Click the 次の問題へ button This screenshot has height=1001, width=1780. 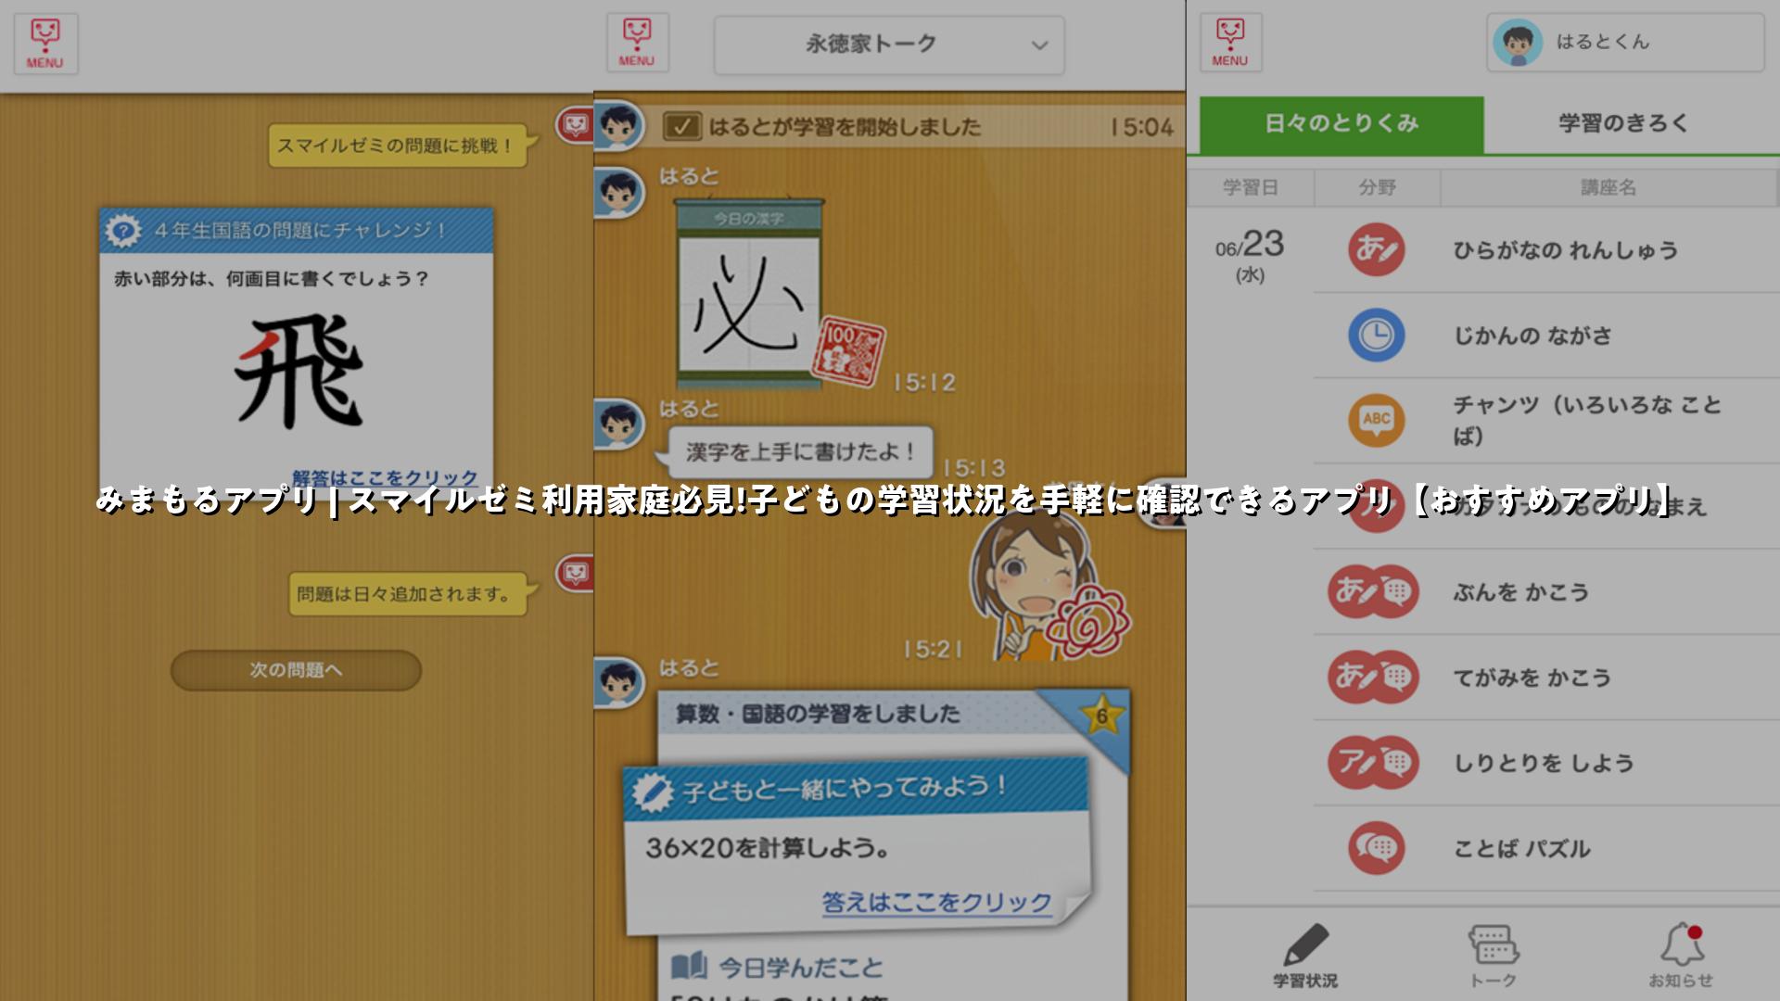pos(296,670)
